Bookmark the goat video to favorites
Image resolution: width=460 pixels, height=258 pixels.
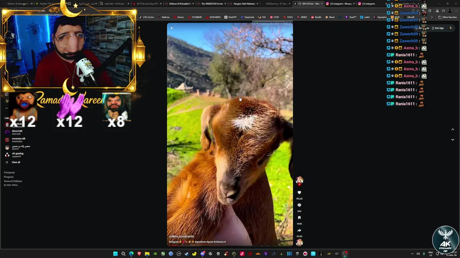(299, 218)
